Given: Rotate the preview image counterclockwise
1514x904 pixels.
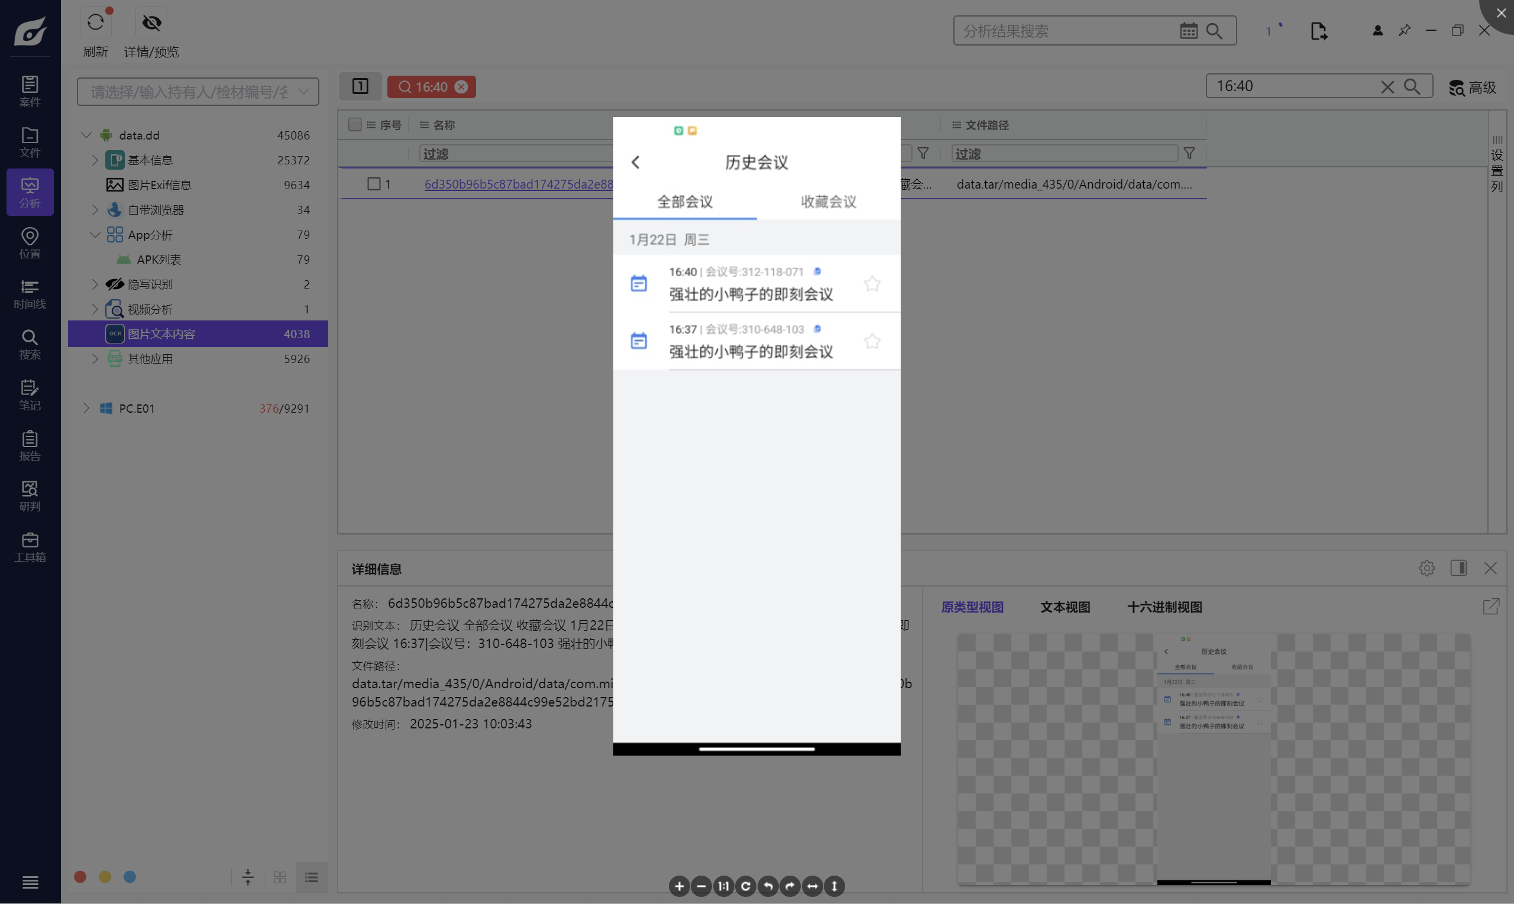Looking at the screenshot, I should tap(768, 886).
